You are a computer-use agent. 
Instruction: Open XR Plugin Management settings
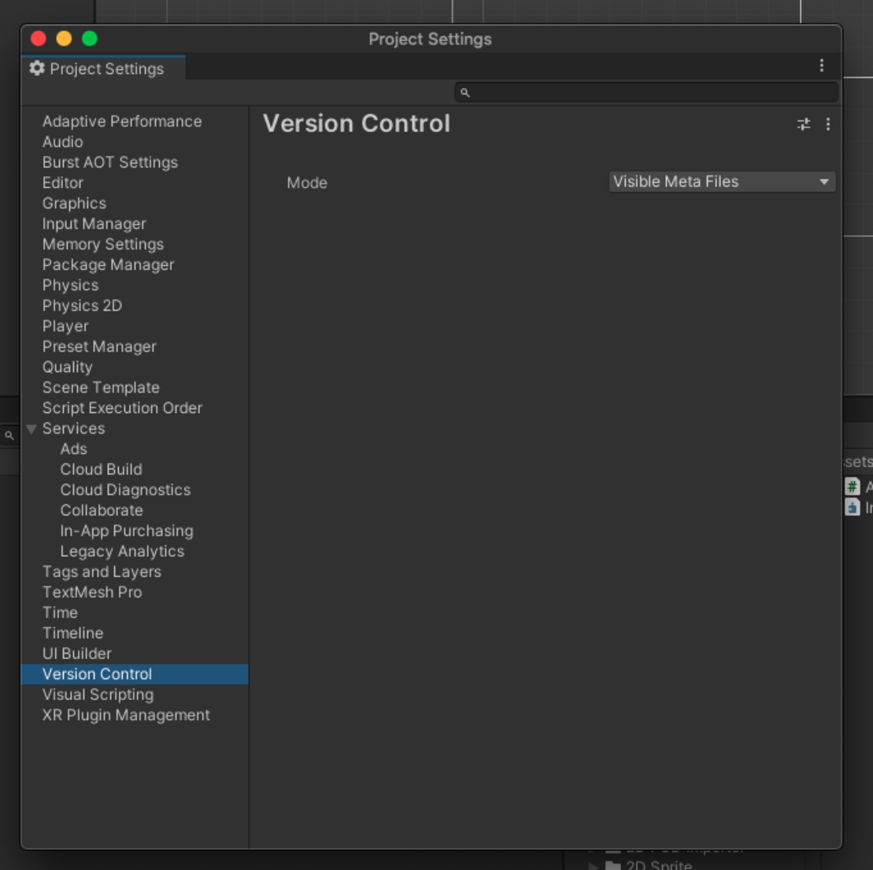click(126, 715)
